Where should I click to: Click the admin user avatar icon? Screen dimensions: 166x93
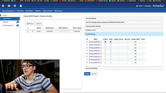(137, 6)
